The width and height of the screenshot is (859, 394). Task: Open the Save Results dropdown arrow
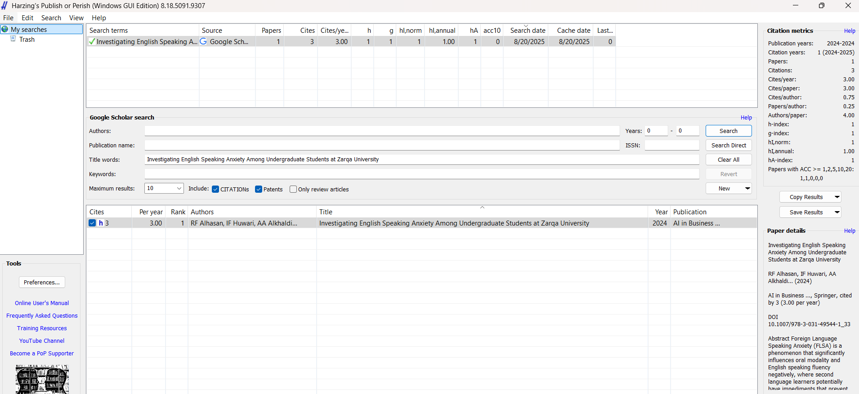point(837,212)
